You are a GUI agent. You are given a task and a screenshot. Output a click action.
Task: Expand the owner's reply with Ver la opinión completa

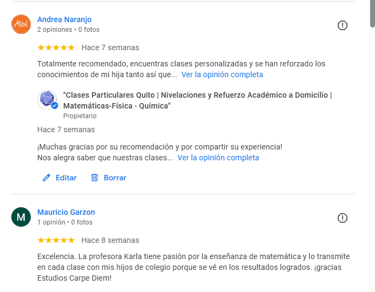[x=218, y=158]
